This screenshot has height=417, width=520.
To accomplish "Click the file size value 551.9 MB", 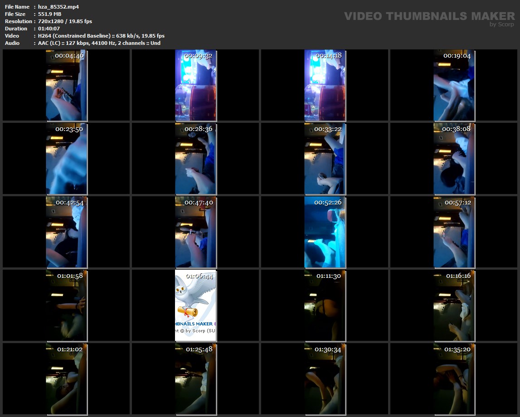I will click(x=49, y=14).
